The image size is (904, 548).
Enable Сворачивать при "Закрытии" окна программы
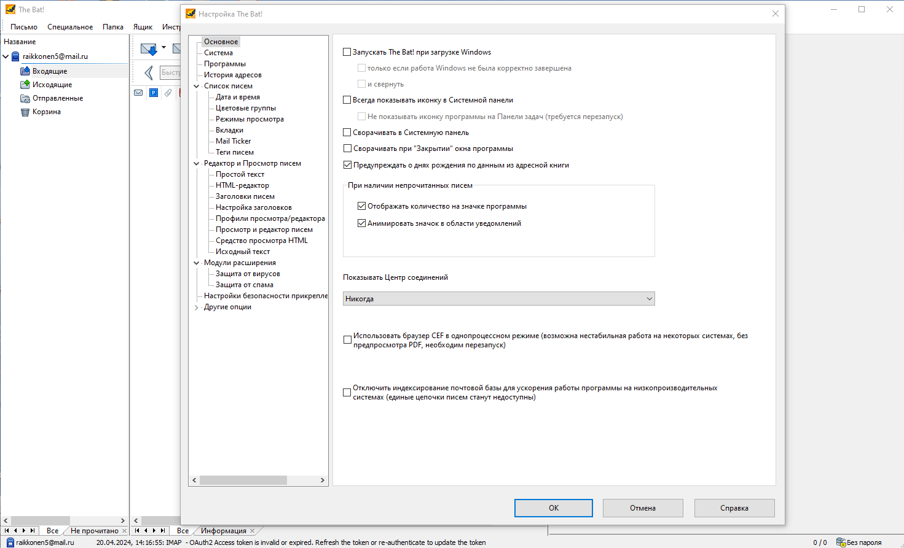347,149
